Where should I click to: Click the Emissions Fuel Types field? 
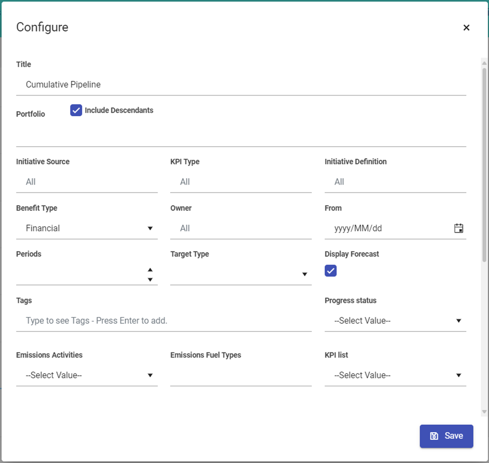click(x=241, y=375)
